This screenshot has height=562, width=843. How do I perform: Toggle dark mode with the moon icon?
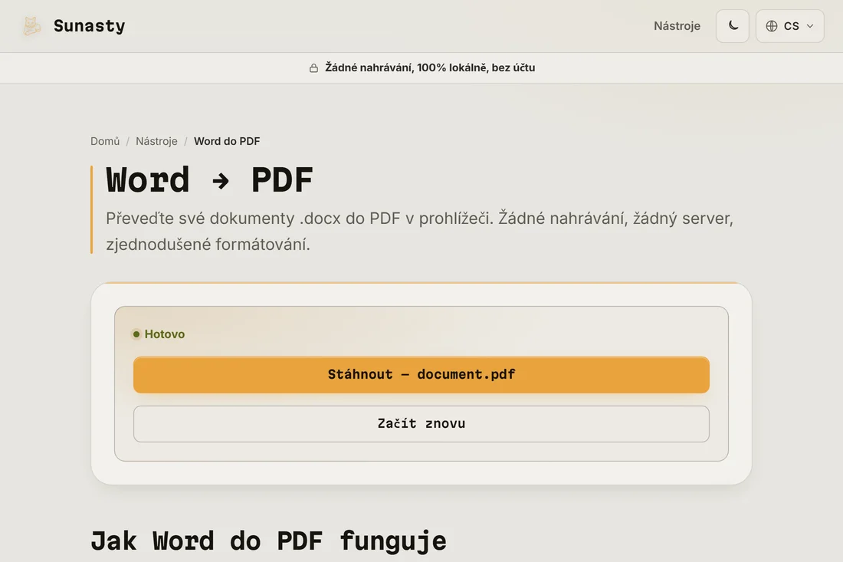click(x=732, y=26)
